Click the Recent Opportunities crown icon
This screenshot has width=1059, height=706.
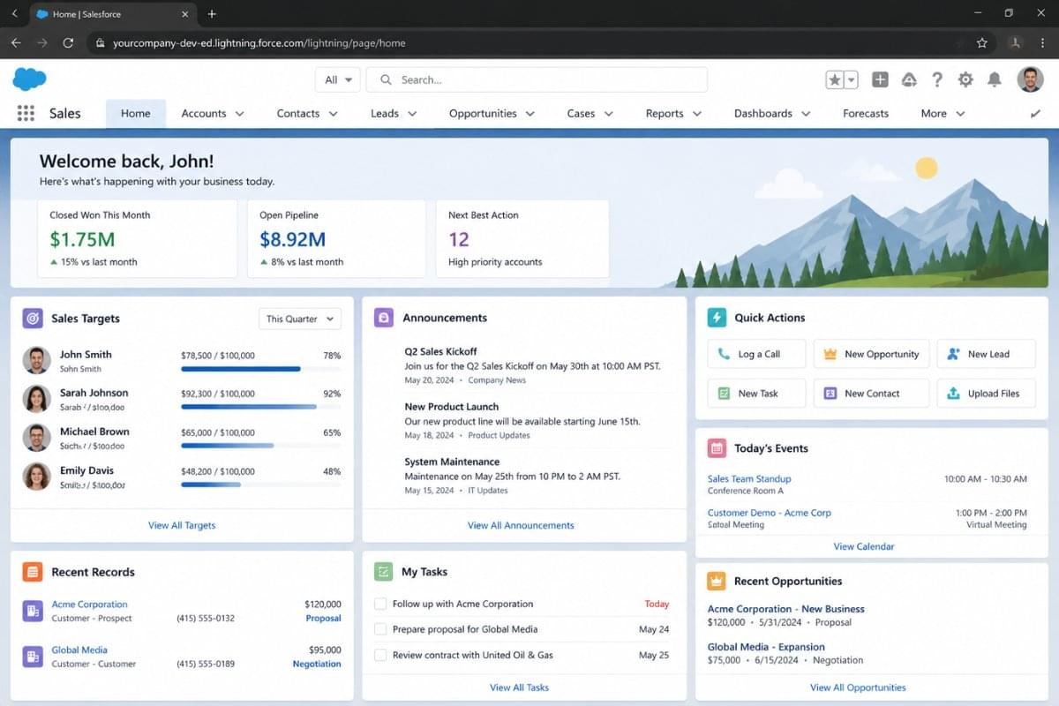point(717,581)
